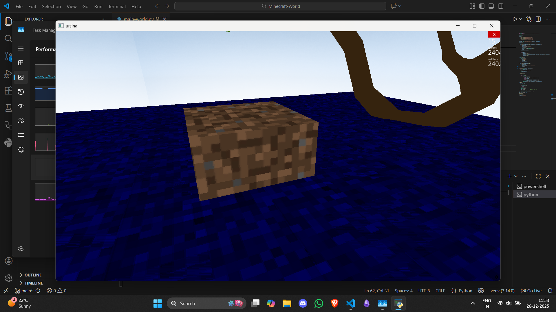Click the Go Live button in status bar
This screenshot has width=556, height=312.
531,291
